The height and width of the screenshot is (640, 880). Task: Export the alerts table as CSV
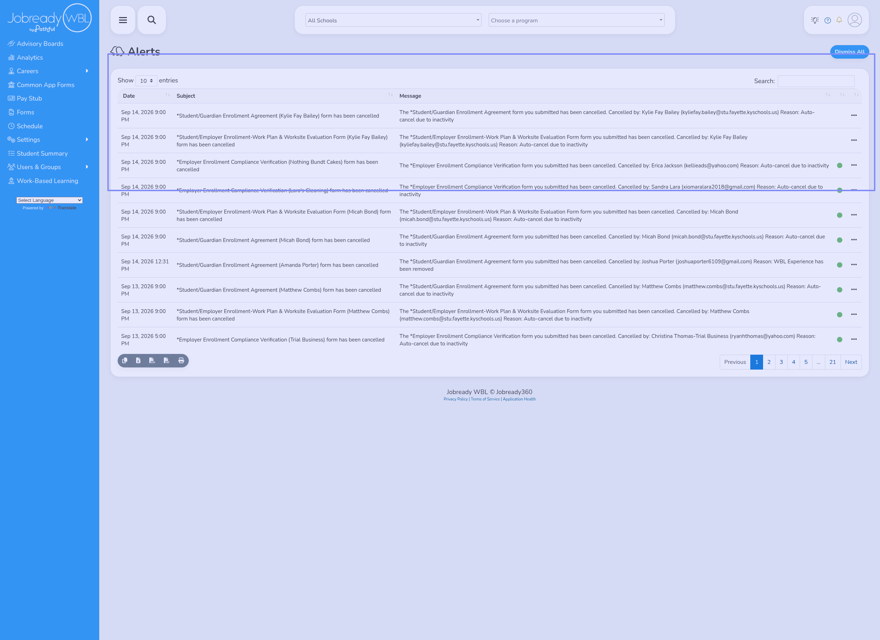[152, 361]
